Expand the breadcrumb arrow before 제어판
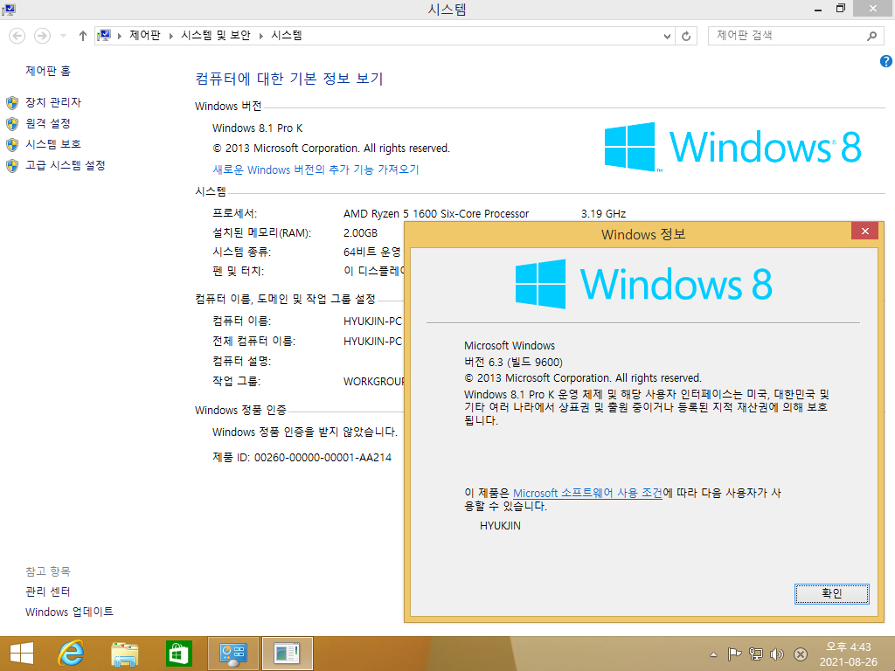The height and width of the screenshot is (671, 895). (119, 36)
